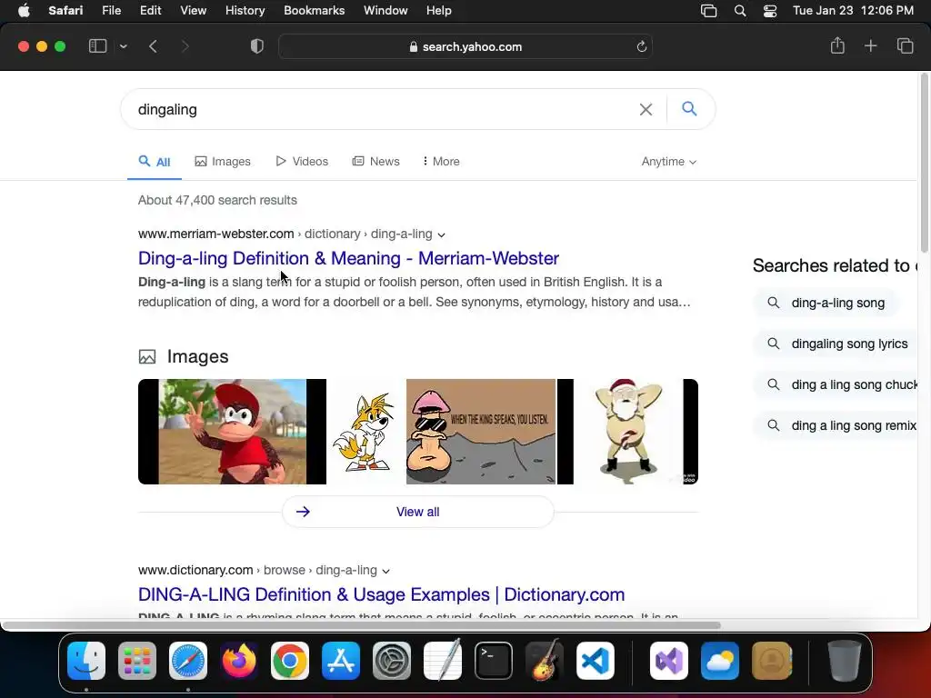Open the Bookmarks menu

pos(314,11)
